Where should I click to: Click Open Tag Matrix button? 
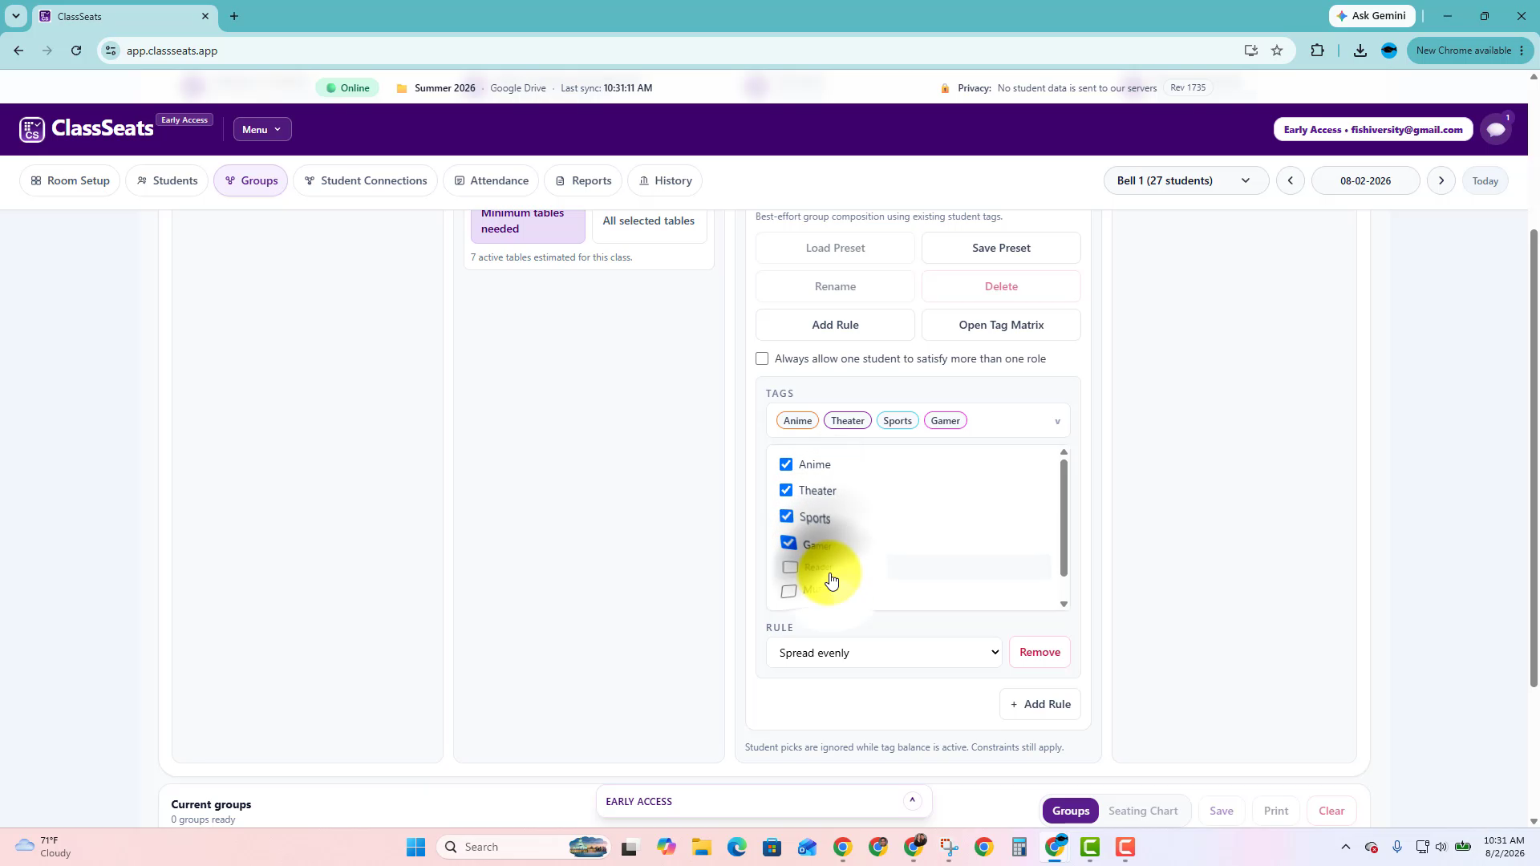[x=1001, y=325]
